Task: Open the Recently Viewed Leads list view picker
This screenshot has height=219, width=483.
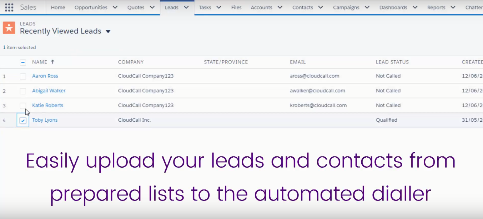Action: click(x=108, y=31)
